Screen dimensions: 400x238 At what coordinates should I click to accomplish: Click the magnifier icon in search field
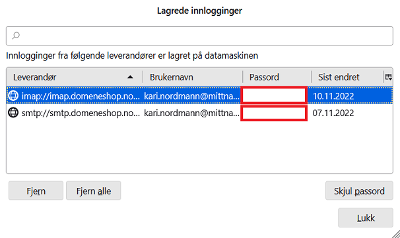16,36
